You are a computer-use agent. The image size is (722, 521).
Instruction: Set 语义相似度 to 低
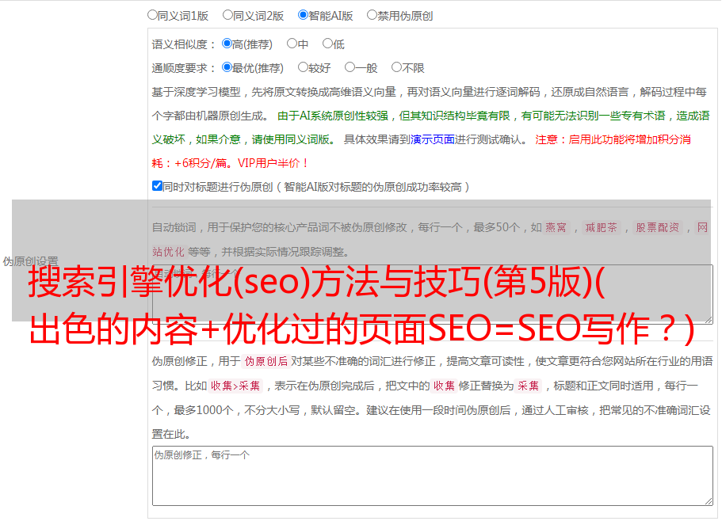click(327, 44)
